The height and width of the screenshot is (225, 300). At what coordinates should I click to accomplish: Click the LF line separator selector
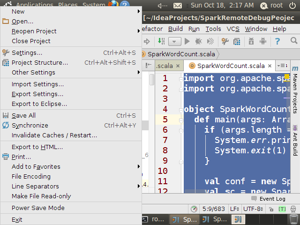(234, 209)
